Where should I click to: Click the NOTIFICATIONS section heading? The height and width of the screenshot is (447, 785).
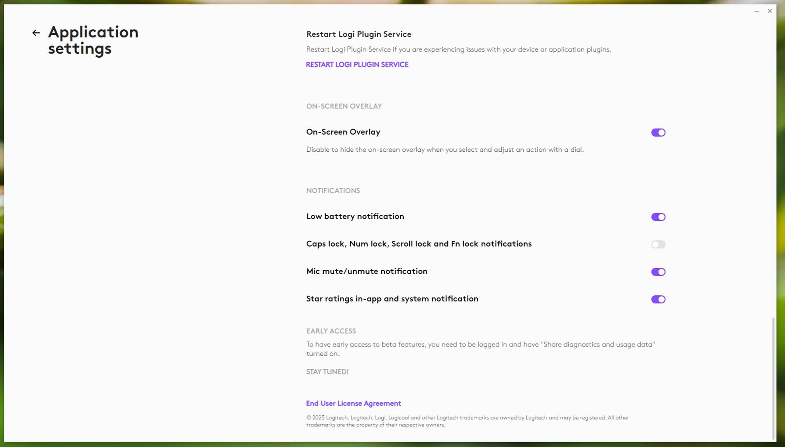pos(333,191)
